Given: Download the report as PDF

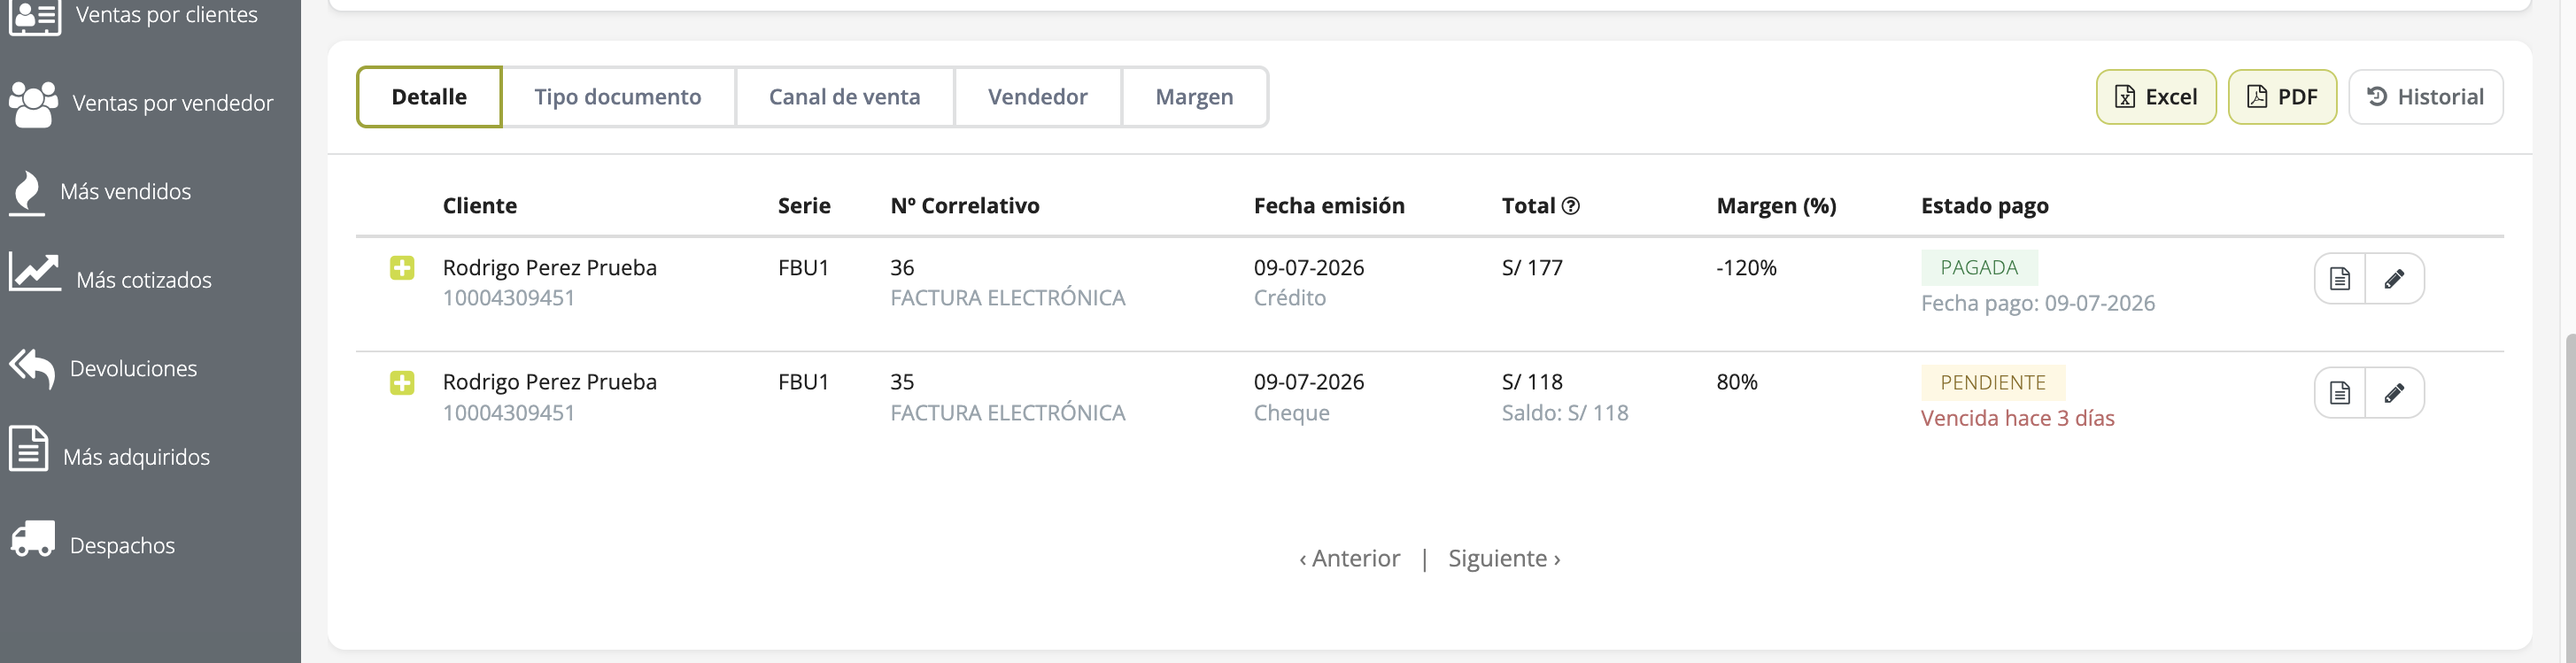Looking at the screenshot, I should point(2282,97).
